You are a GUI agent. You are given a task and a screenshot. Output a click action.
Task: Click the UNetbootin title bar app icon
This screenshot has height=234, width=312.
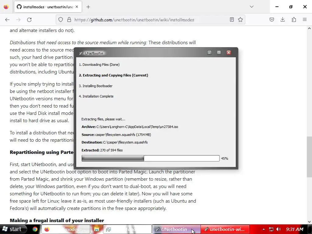click(x=81, y=53)
